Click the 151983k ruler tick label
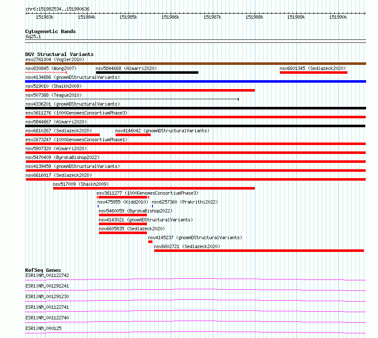Viewport: 378px width, 338px height. tap(45, 17)
